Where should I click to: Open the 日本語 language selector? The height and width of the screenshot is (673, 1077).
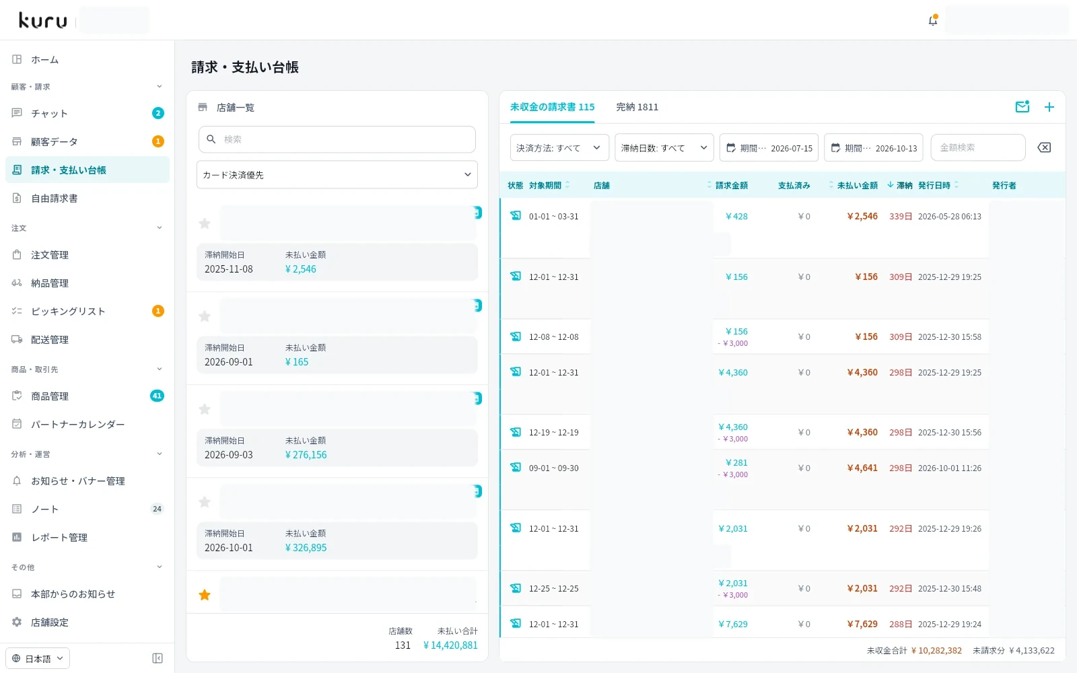(x=38, y=658)
